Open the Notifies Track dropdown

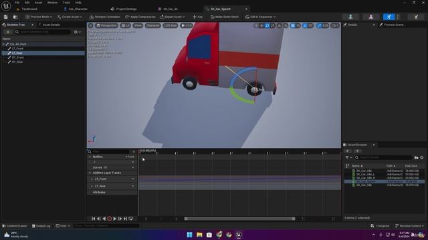click(130, 157)
